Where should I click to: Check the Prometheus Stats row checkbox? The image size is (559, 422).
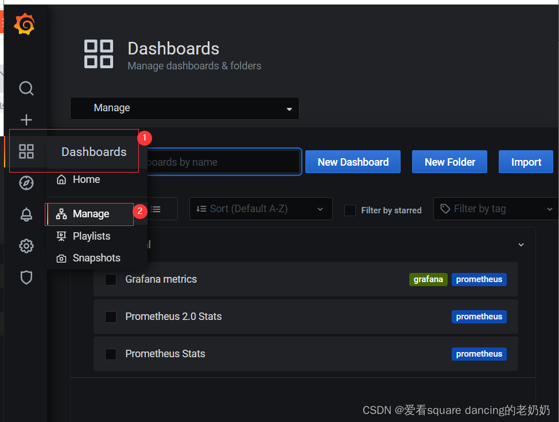(x=111, y=354)
